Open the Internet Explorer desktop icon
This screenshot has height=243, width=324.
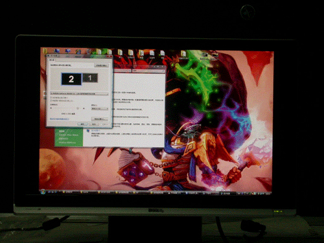(78, 52)
